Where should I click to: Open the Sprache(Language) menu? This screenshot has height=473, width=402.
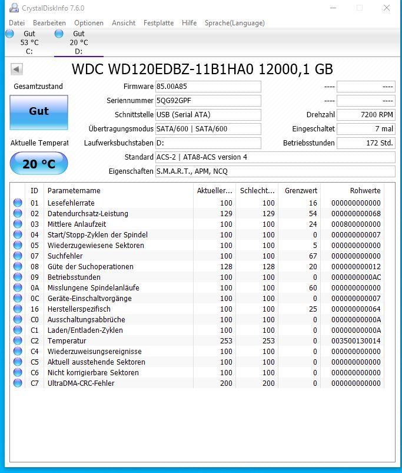tap(235, 23)
